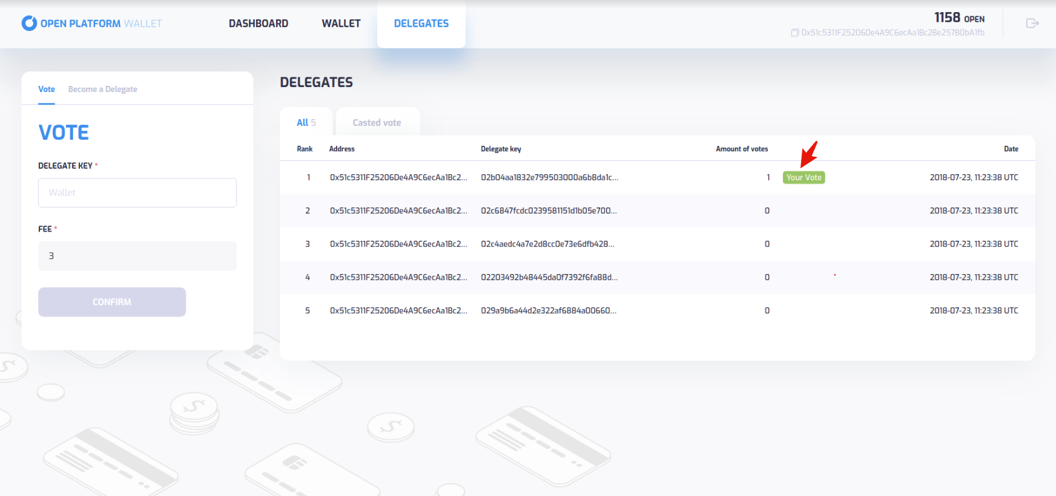Click the vote amount 1 in rank 1 row
The width and height of the screenshot is (1056, 496).
tap(768, 177)
